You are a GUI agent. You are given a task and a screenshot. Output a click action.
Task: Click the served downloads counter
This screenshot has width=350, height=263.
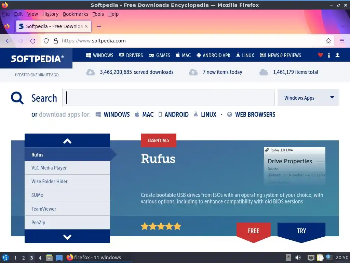click(137, 72)
